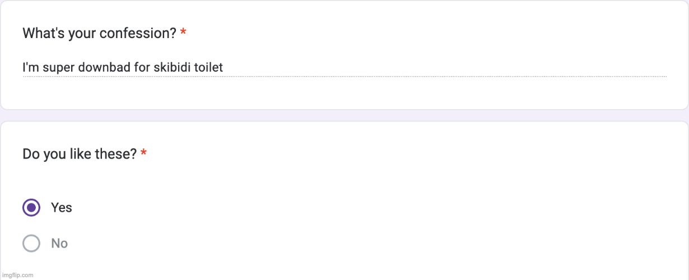Click the "No" option label text
The height and width of the screenshot is (280, 689).
(x=59, y=244)
